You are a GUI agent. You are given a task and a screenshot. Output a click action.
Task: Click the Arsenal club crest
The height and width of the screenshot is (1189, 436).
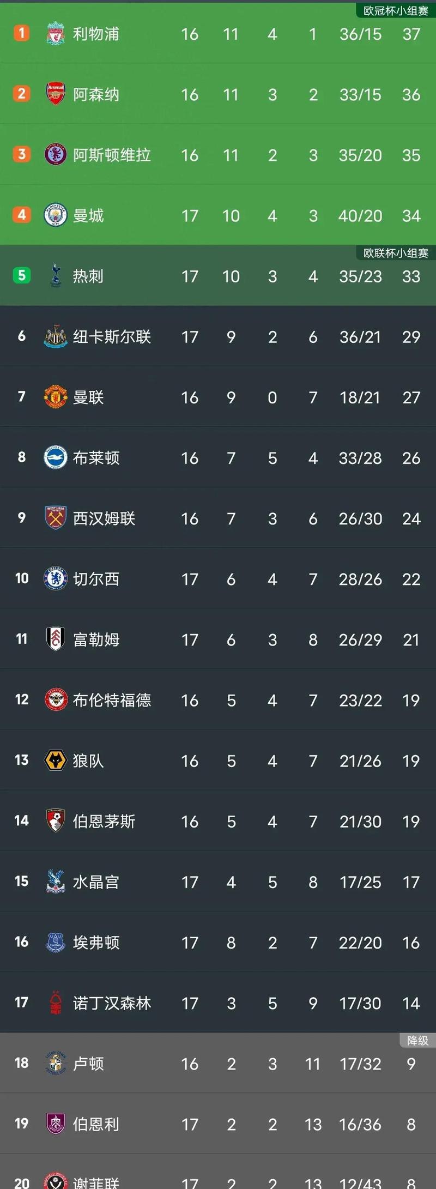pyautogui.click(x=55, y=94)
